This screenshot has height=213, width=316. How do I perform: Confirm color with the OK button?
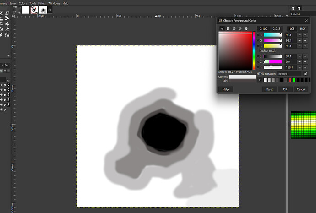pos(285,89)
